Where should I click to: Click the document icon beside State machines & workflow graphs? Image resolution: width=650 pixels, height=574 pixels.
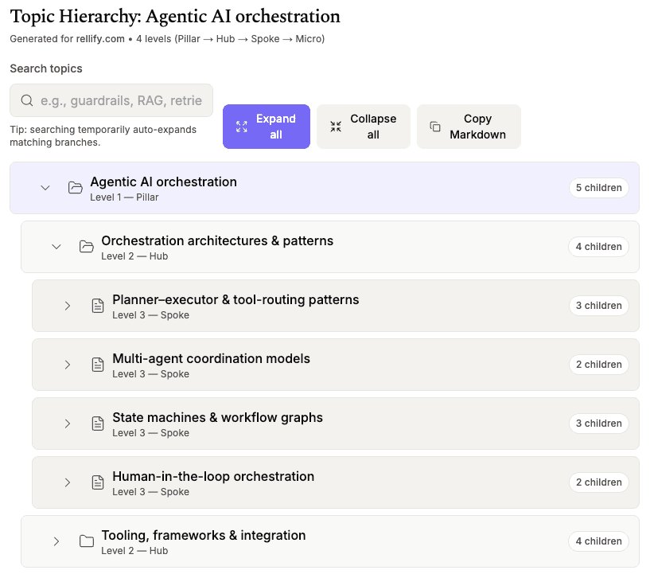(x=98, y=424)
